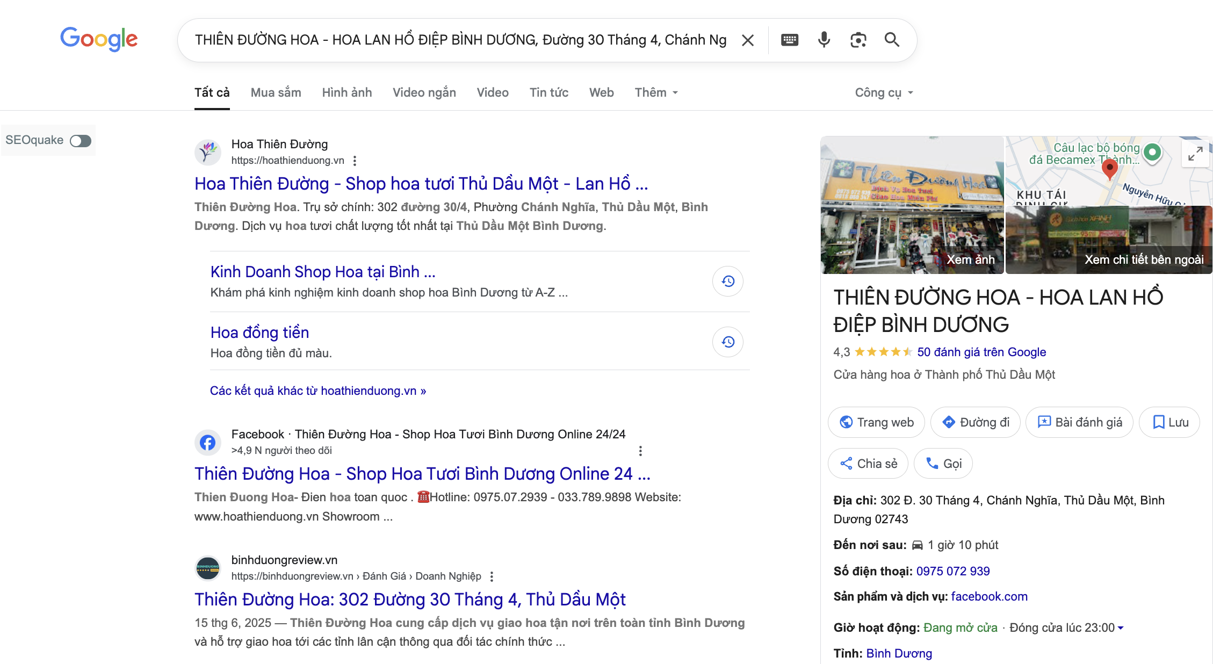Expand opening hours dropdown arrow

coord(1120,627)
